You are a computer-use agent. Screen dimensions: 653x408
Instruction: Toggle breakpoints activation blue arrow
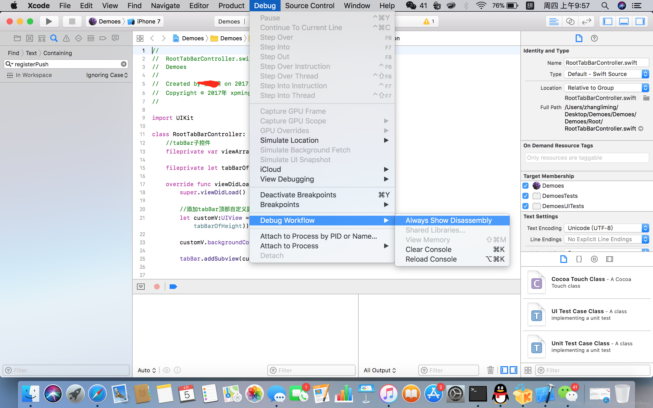coord(173,287)
